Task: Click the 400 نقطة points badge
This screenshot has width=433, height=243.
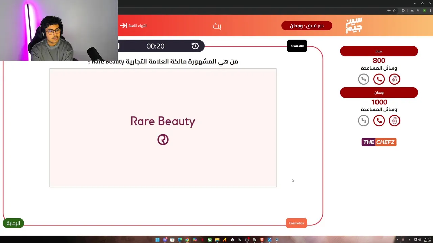Action: coord(297,46)
